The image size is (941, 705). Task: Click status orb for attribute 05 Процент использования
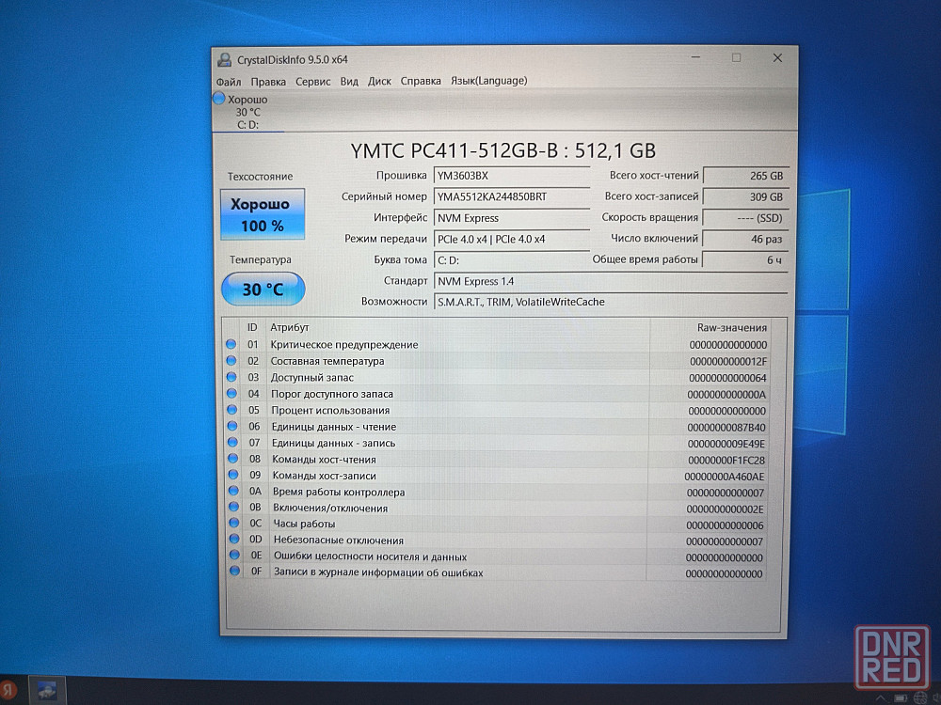coord(232,410)
